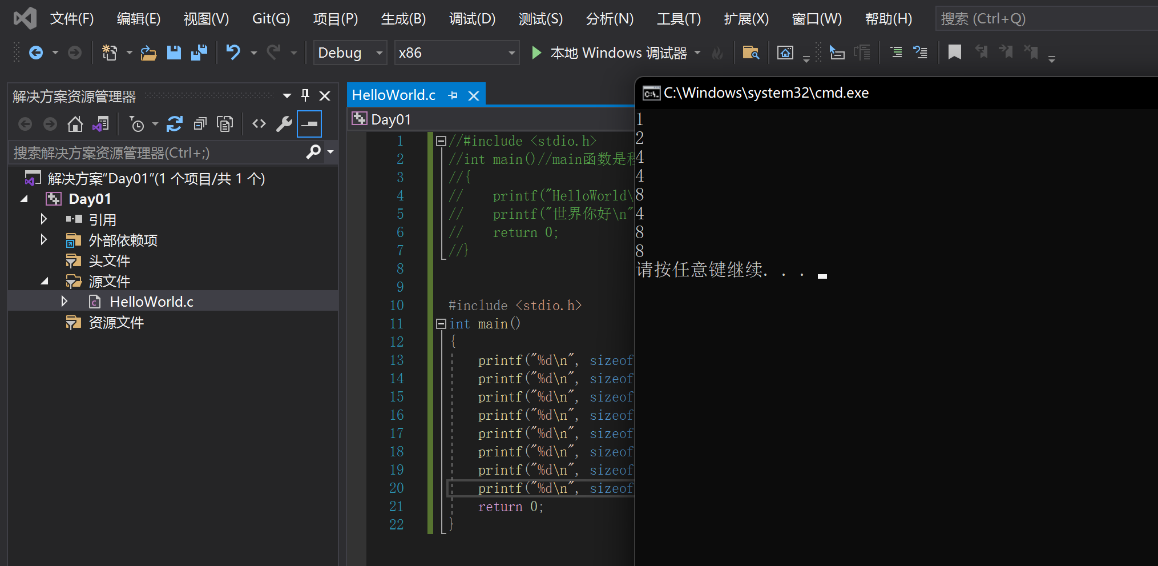Open Solution Explorer window options dropdown
Image resolution: width=1158 pixels, height=566 pixels.
287,95
